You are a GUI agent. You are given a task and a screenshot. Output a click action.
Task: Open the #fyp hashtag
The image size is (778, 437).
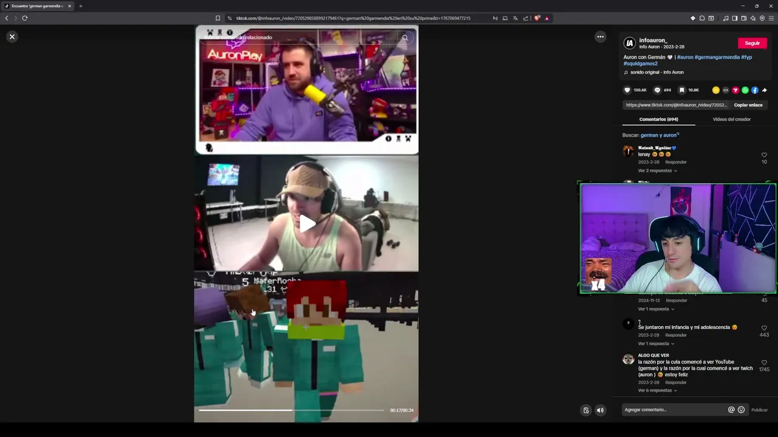(746, 57)
